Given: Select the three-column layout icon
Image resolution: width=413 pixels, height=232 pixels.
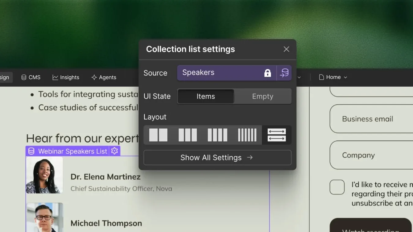Looking at the screenshot, I should coord(188,135).
